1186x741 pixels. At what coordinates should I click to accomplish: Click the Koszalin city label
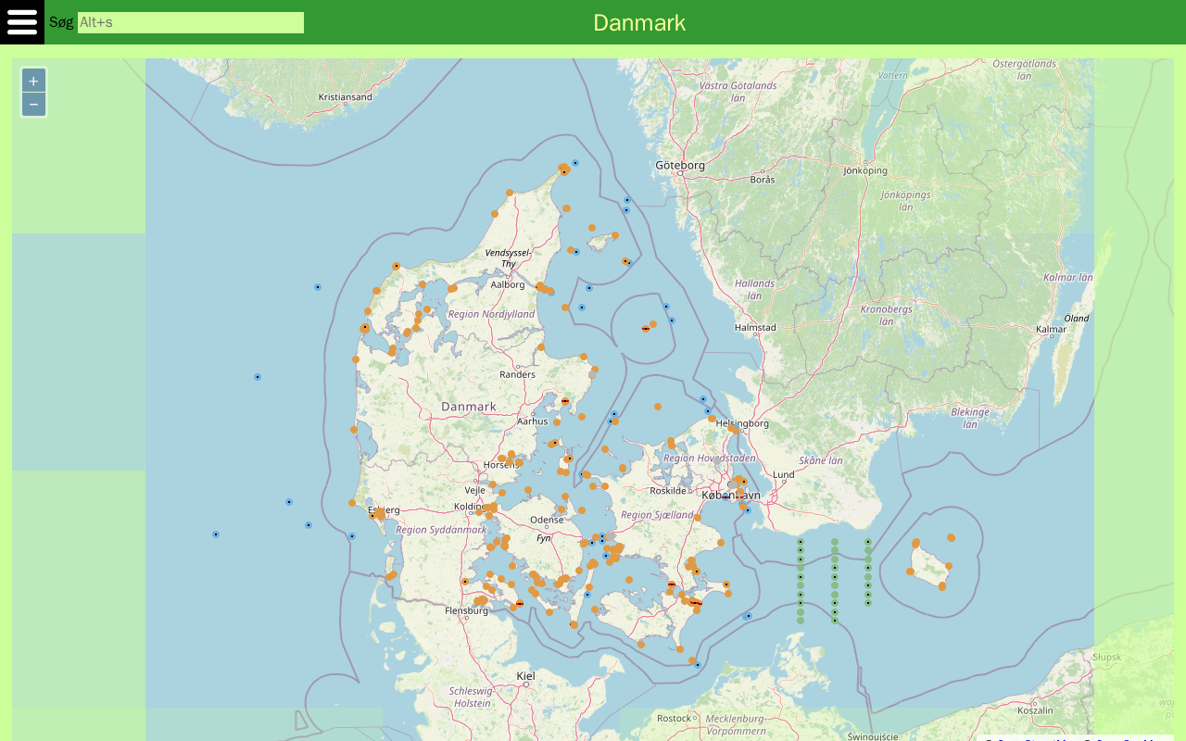(1036, 710)
